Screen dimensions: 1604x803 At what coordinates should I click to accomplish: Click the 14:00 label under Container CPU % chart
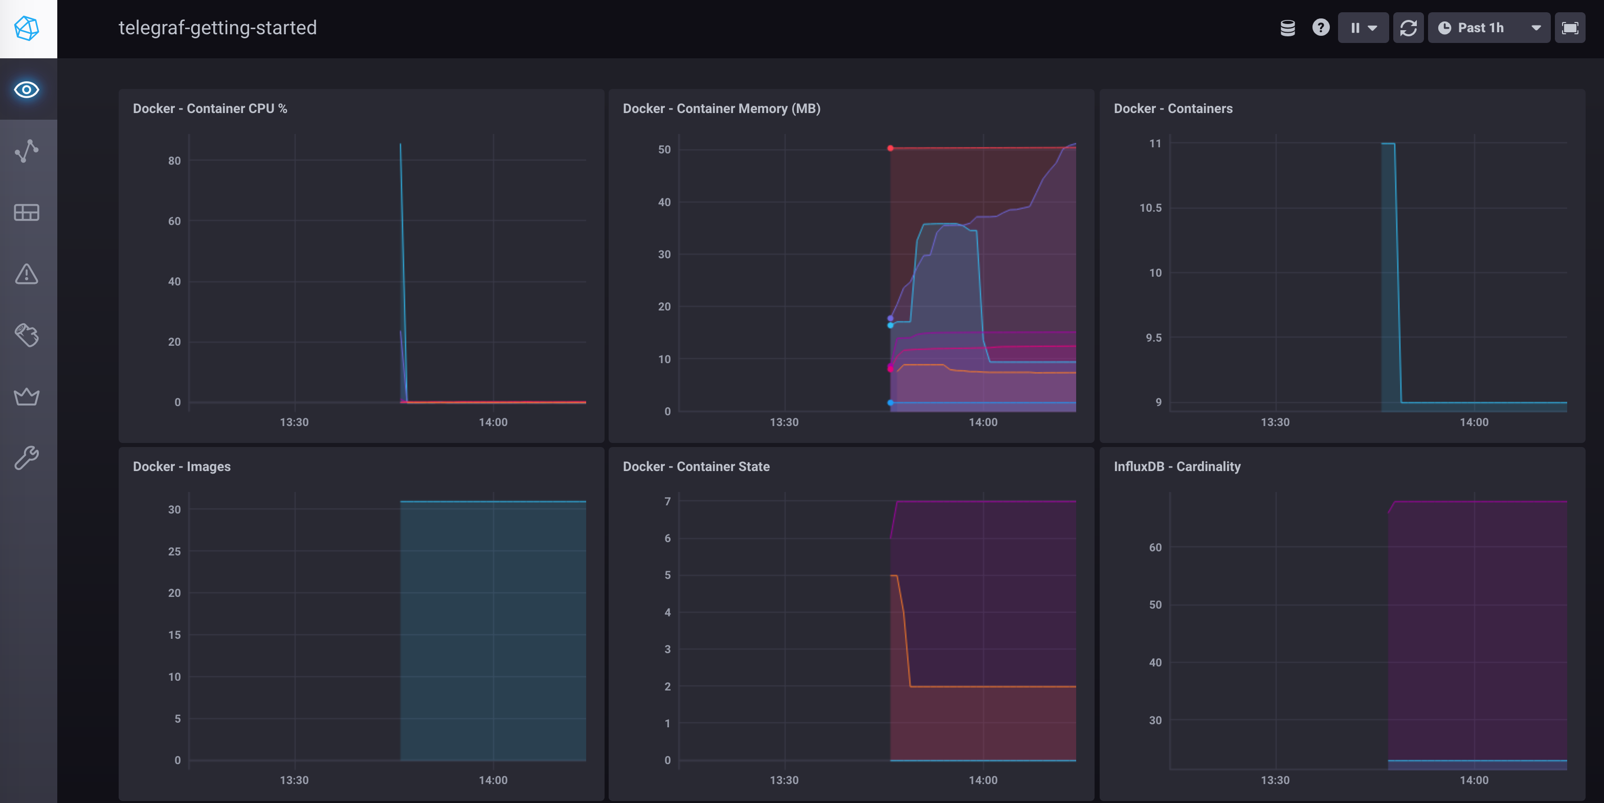tap(493, 422)
